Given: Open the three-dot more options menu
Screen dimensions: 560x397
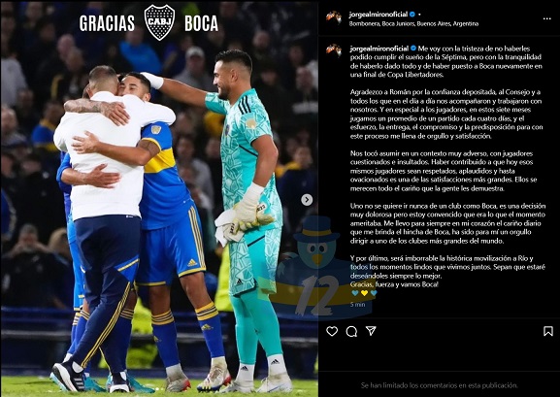Looking at the screenshot, I should click(546, 19).
